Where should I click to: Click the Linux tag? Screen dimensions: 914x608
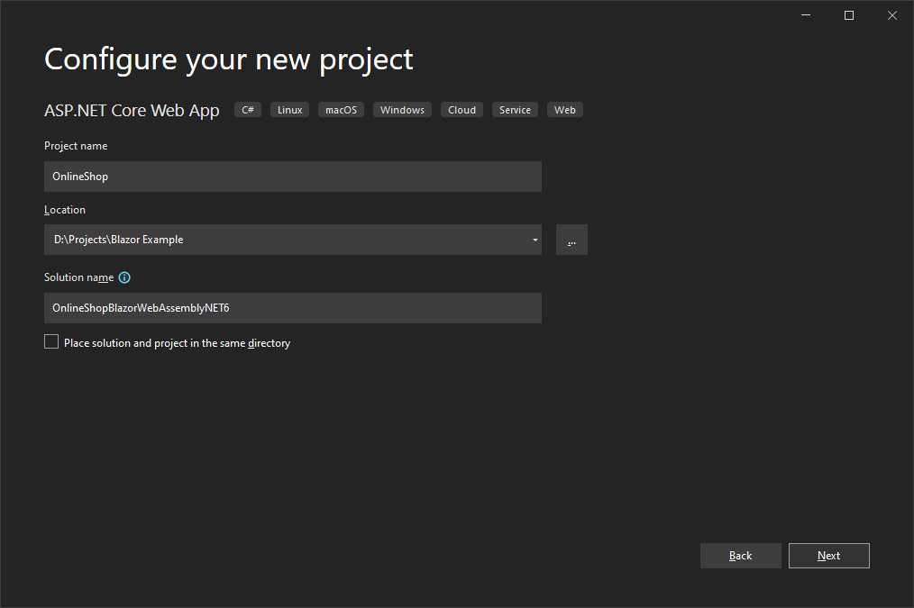(x=289, y=110)
